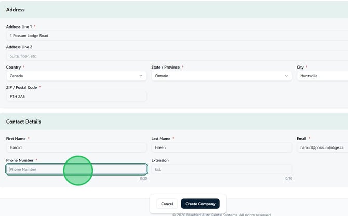Click the Address Line 2 field

tap(177, 56)
